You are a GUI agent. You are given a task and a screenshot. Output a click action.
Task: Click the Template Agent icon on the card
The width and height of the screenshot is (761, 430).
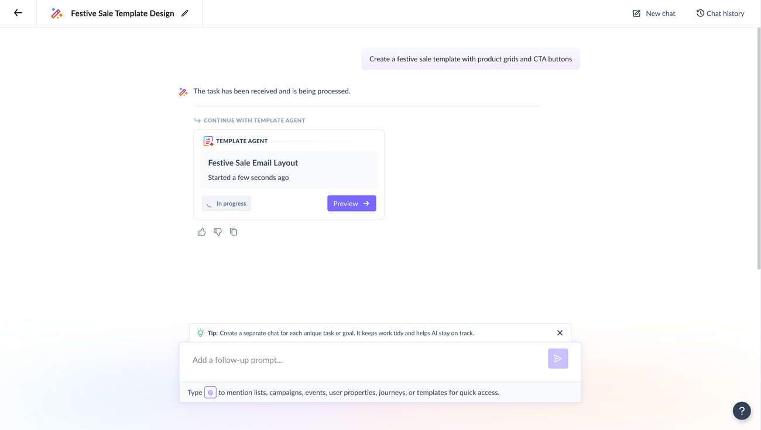tap(208, 140)
